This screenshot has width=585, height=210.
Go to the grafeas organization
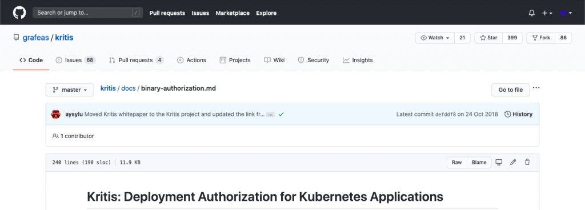click(x=36, y=38)
